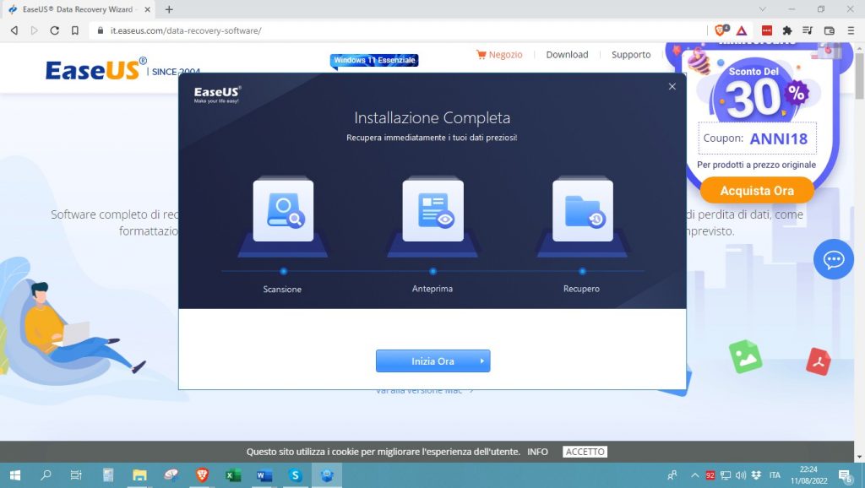865x488 pixels.
Task: Open the browser Playlist icon
Action: 808,30
